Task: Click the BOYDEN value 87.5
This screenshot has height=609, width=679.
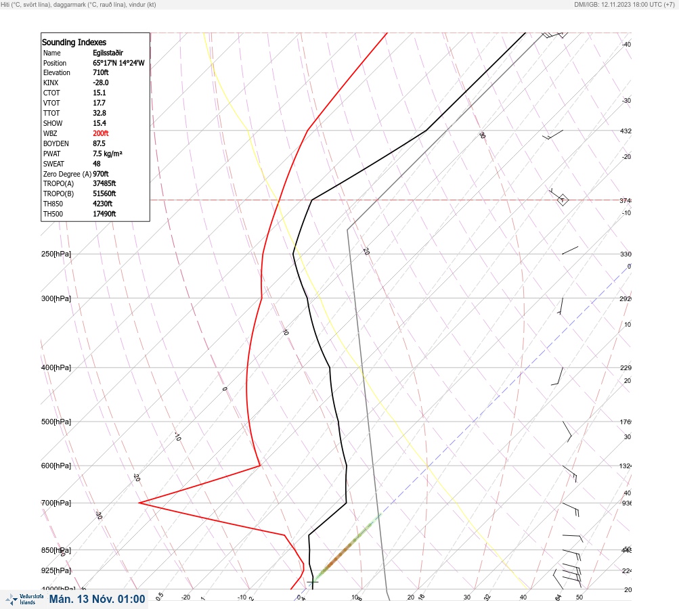Action: (99, 143)
